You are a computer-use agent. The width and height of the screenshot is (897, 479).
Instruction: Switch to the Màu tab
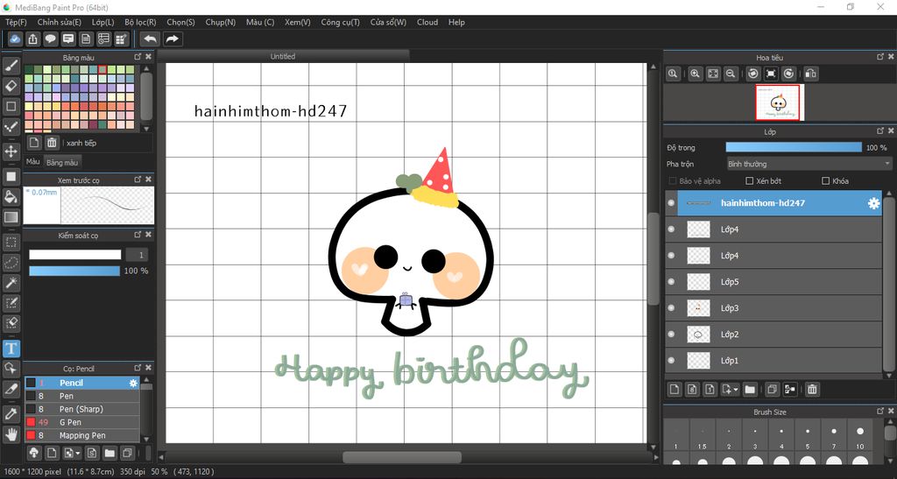[33, 162]
